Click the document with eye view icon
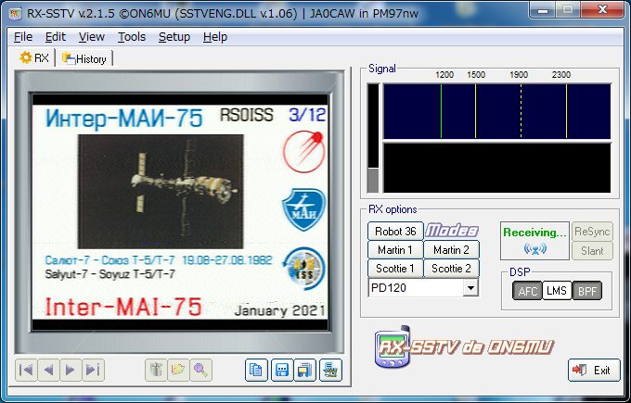 click(330, 370)
